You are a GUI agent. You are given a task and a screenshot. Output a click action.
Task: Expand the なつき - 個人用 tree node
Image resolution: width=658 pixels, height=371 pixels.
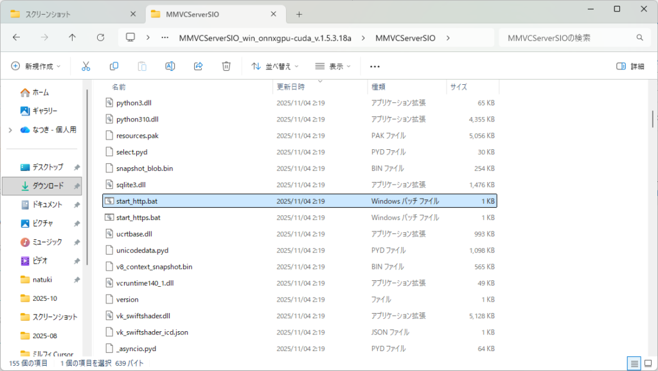click(x=10, y=130)
